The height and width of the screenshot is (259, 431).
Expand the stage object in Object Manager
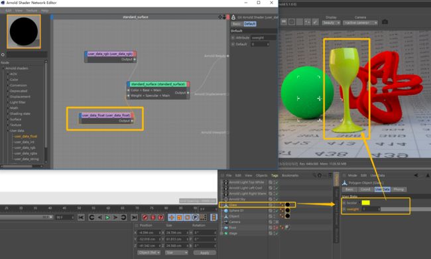pos(221,233)
